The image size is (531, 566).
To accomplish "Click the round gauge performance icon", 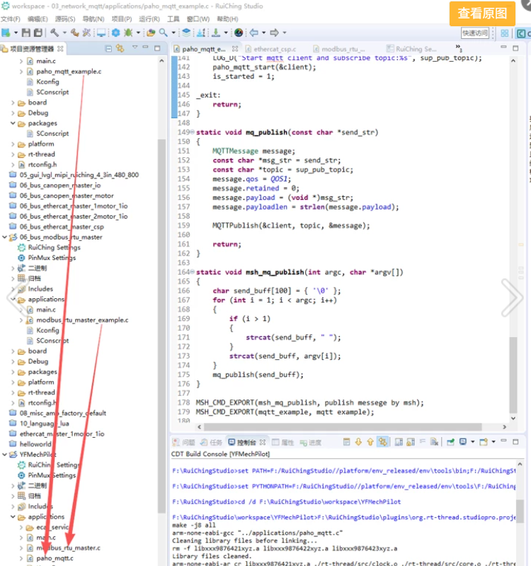I will (239, 33).
